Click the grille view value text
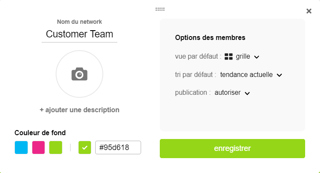Viewport: 320px width, 173px height. (x=243, y=57)
